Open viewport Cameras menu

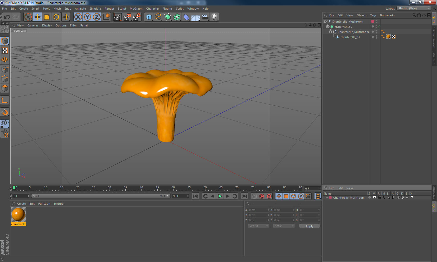pos(33,25)
